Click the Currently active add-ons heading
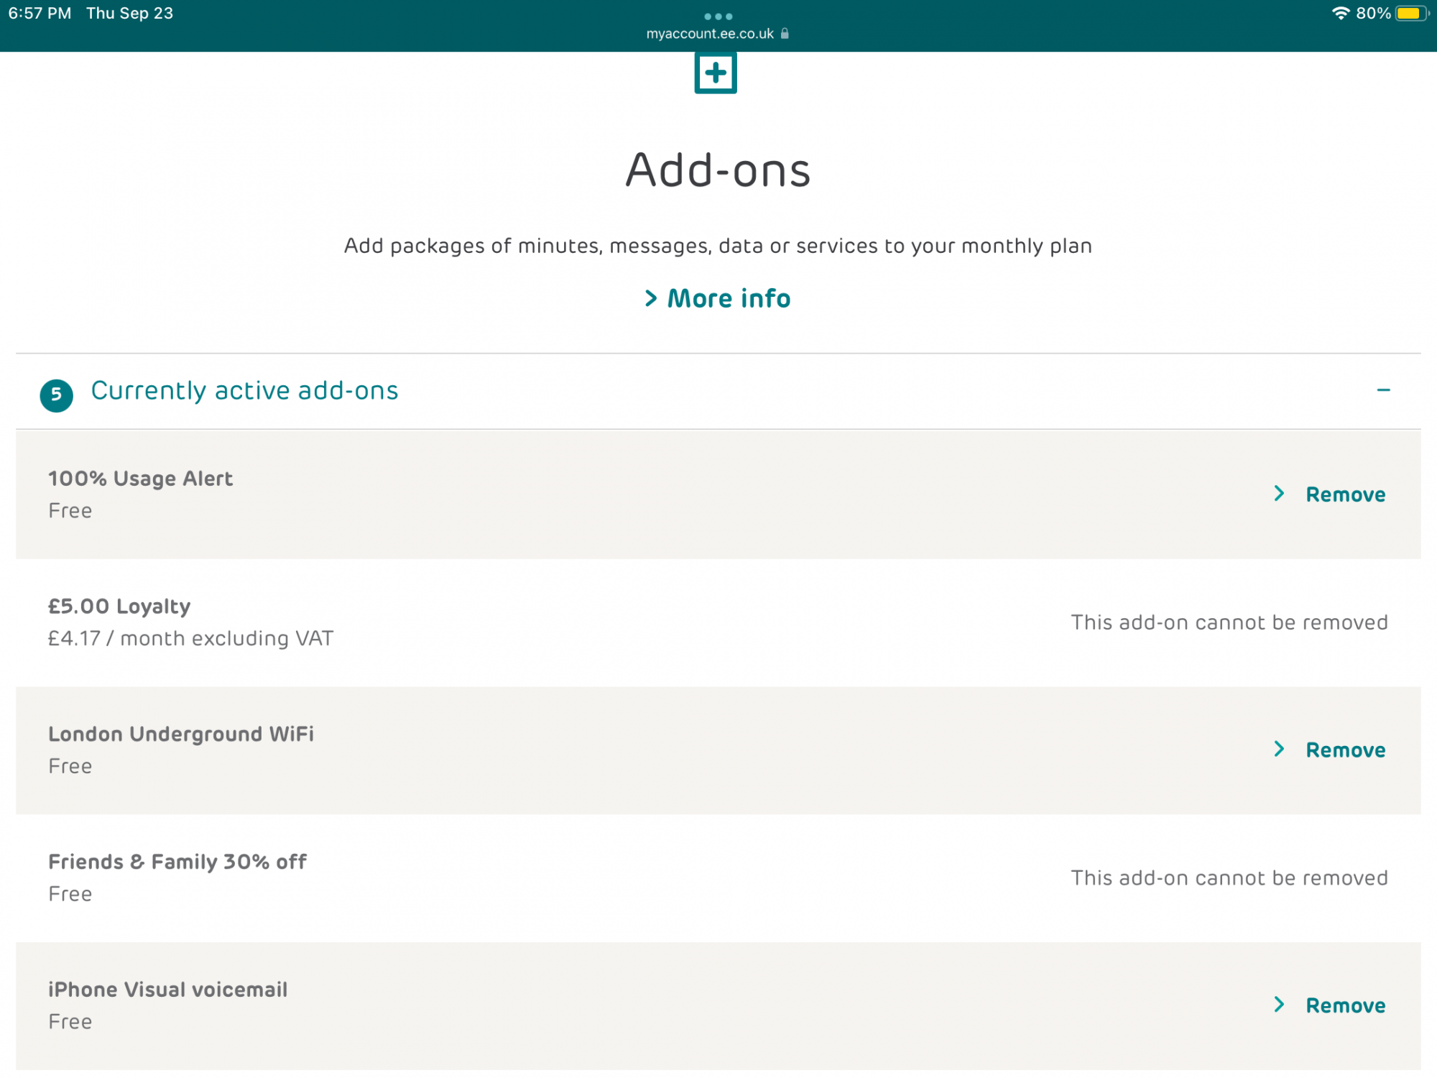This screenshot has height=1078, width=1437. 244,391
